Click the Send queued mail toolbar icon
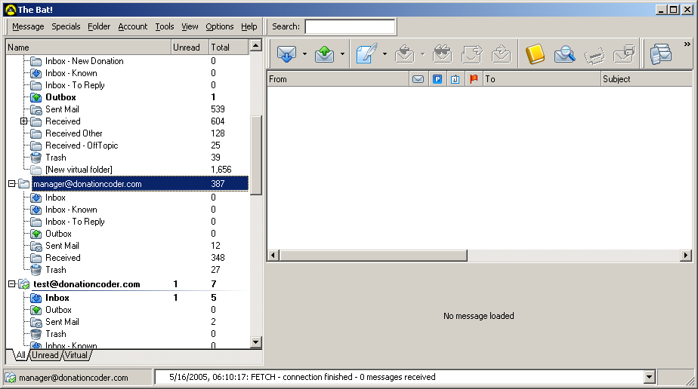Viewport: 698px width, 389px height. pyautogui.click(x=325, y=54)
